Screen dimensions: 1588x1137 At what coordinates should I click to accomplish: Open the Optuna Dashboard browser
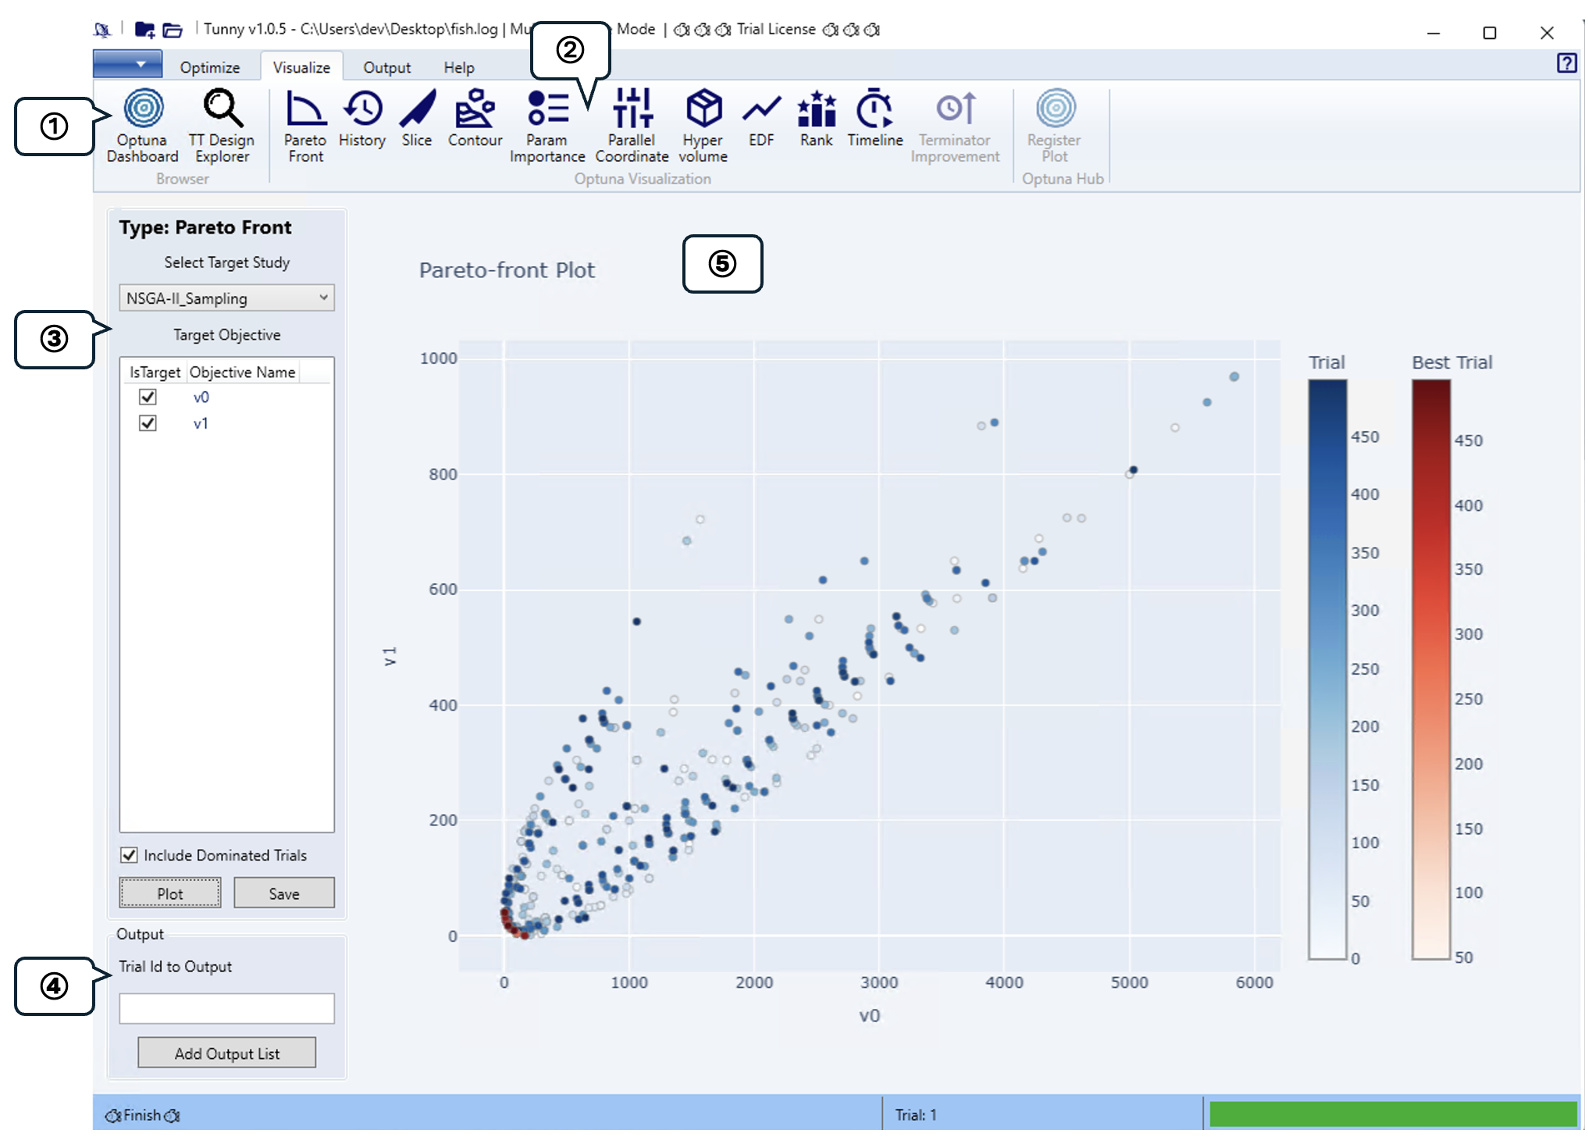pos(143,126)
